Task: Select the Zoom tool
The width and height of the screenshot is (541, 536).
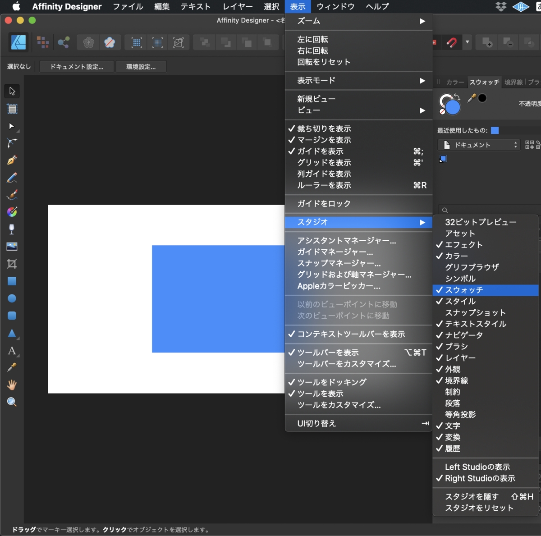Action: [x=12, y=402]
